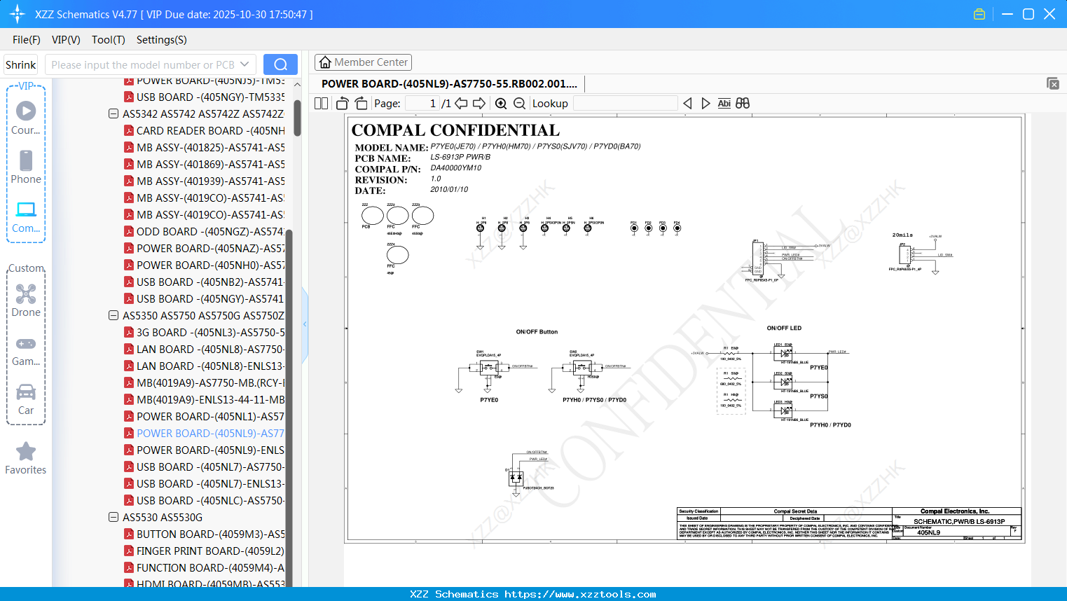Open the Drone category in the sidebar

pos(26,300)
